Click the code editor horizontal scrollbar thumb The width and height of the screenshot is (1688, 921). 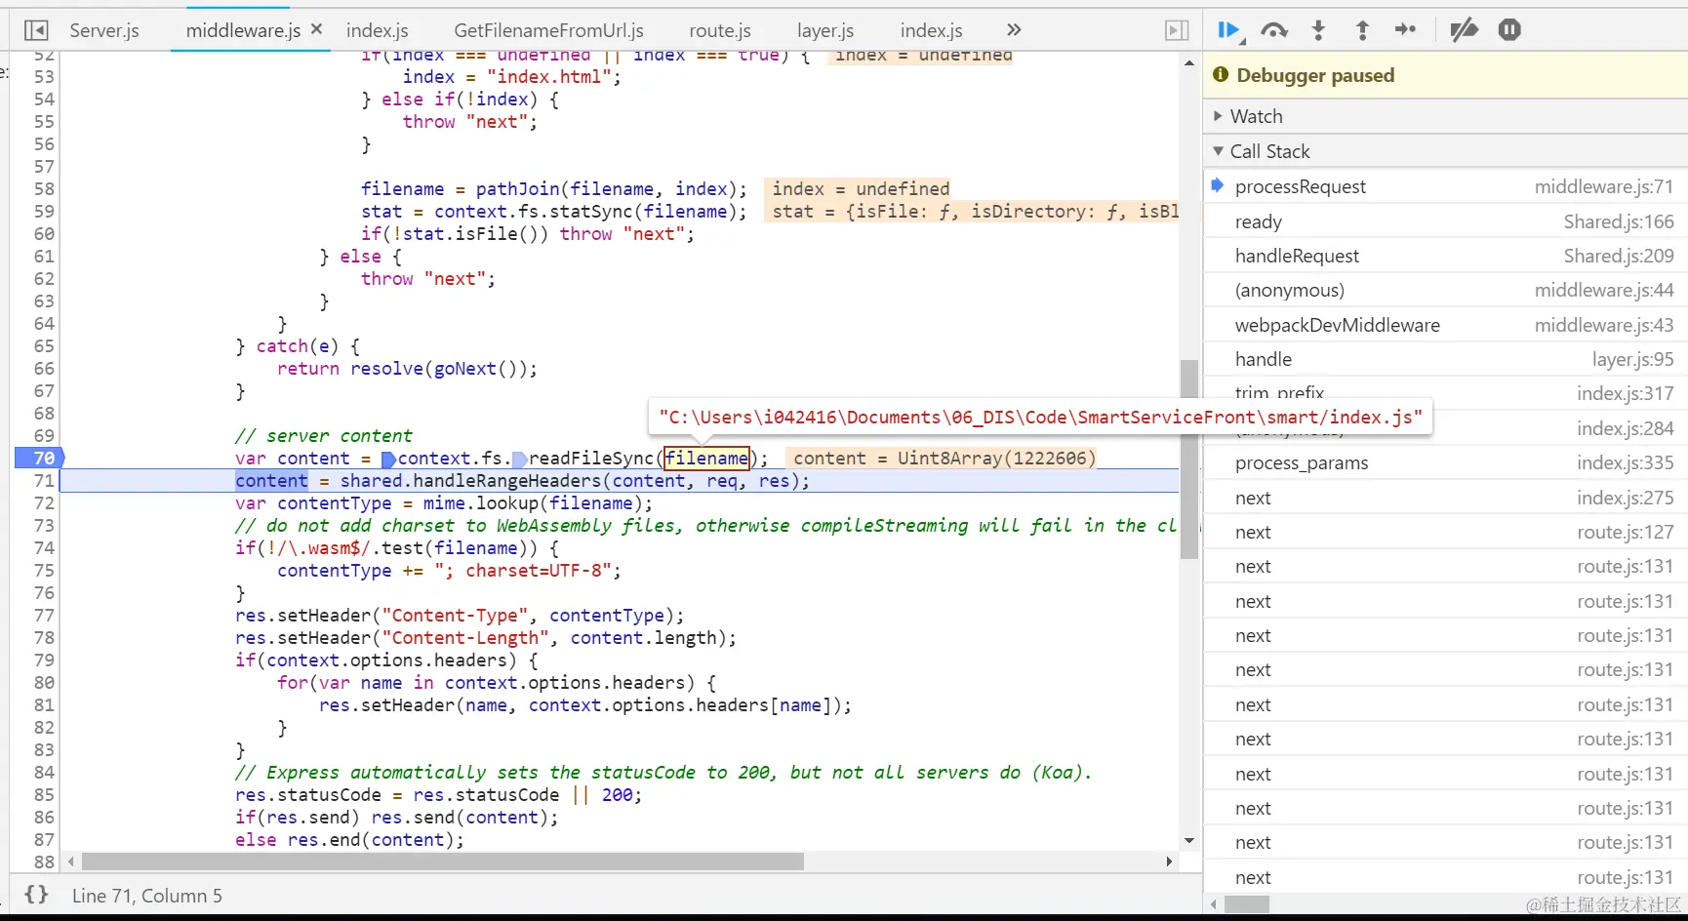[x=443, y=861]
